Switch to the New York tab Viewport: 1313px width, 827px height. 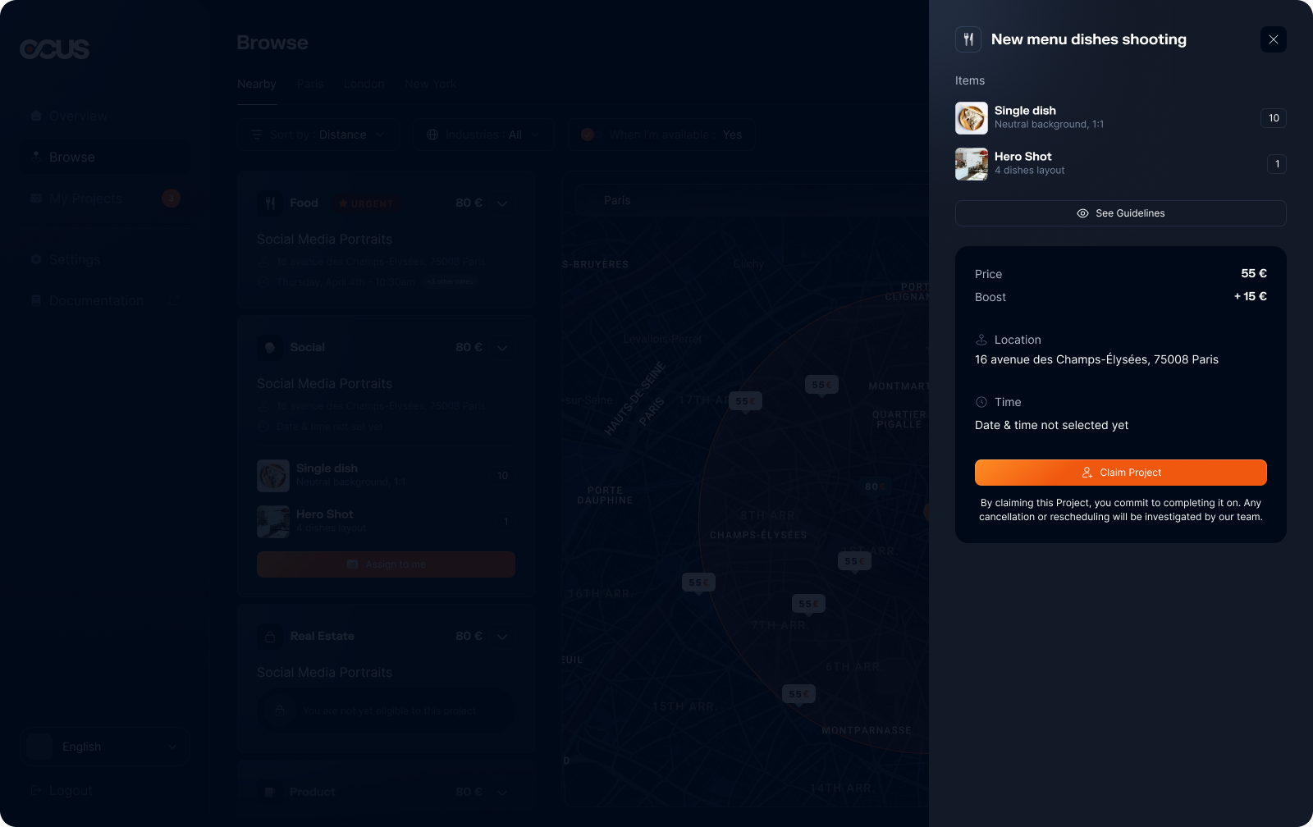pos(430,84)
